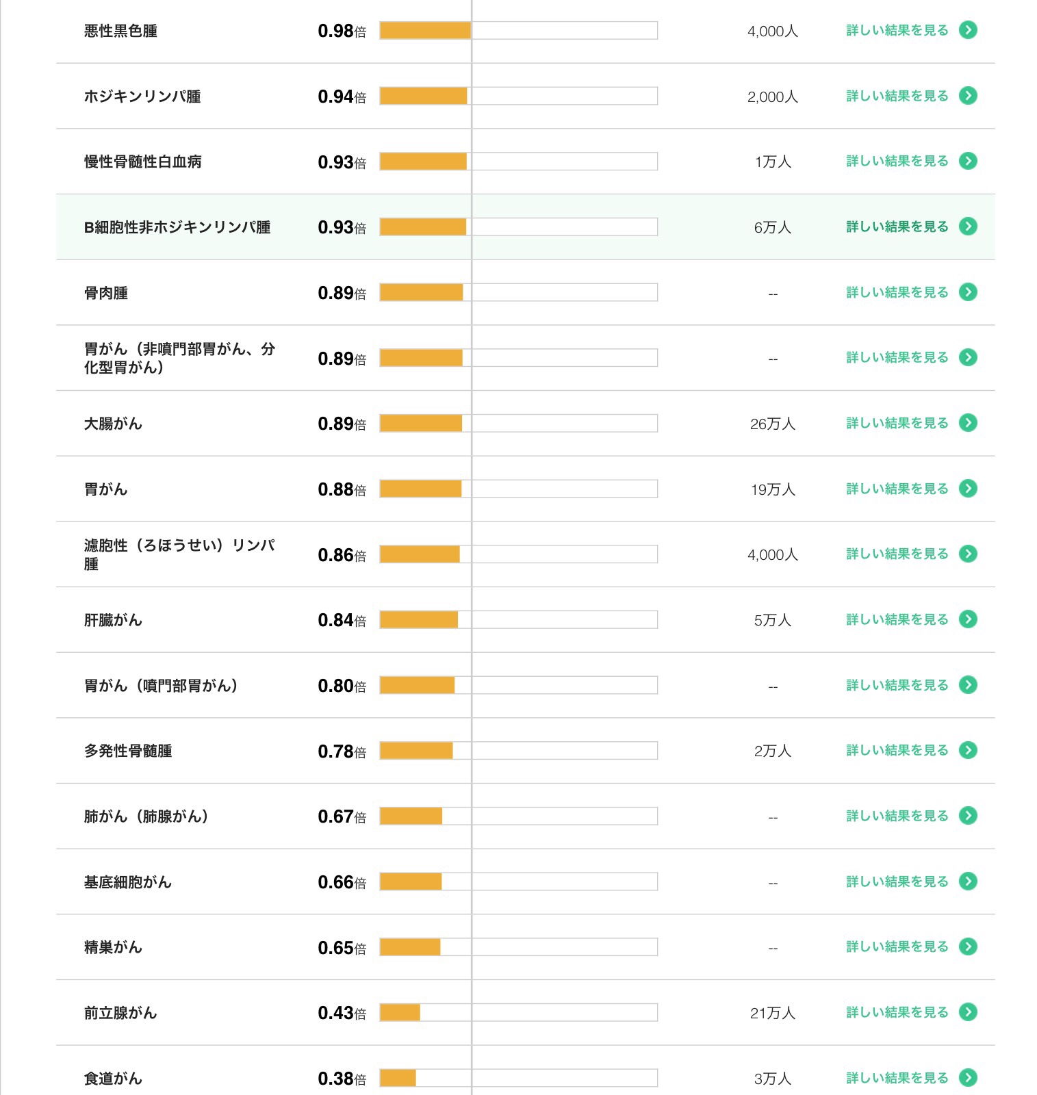
Task: Click green arrow icon for ホジキンリンパ腫
Action: pos(968,96)
